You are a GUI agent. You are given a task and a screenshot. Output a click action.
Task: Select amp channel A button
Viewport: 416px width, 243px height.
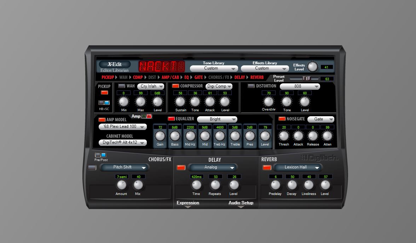click(x=144, y=116)
